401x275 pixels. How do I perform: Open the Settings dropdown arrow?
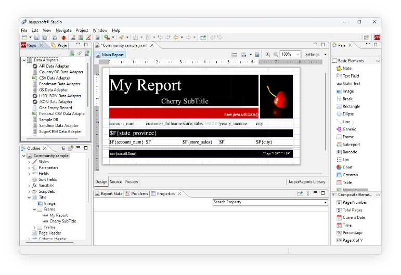coord(325,55)
